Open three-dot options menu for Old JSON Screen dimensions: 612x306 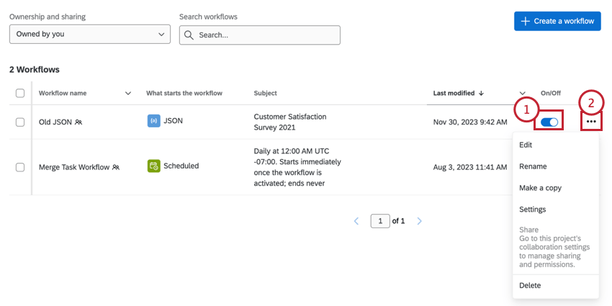[x=591, y=122]
